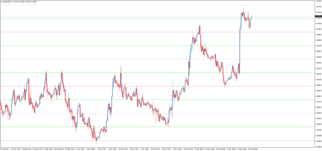
Task: Click the 1.07365 price axis label
Action: [x=319, y=12]
